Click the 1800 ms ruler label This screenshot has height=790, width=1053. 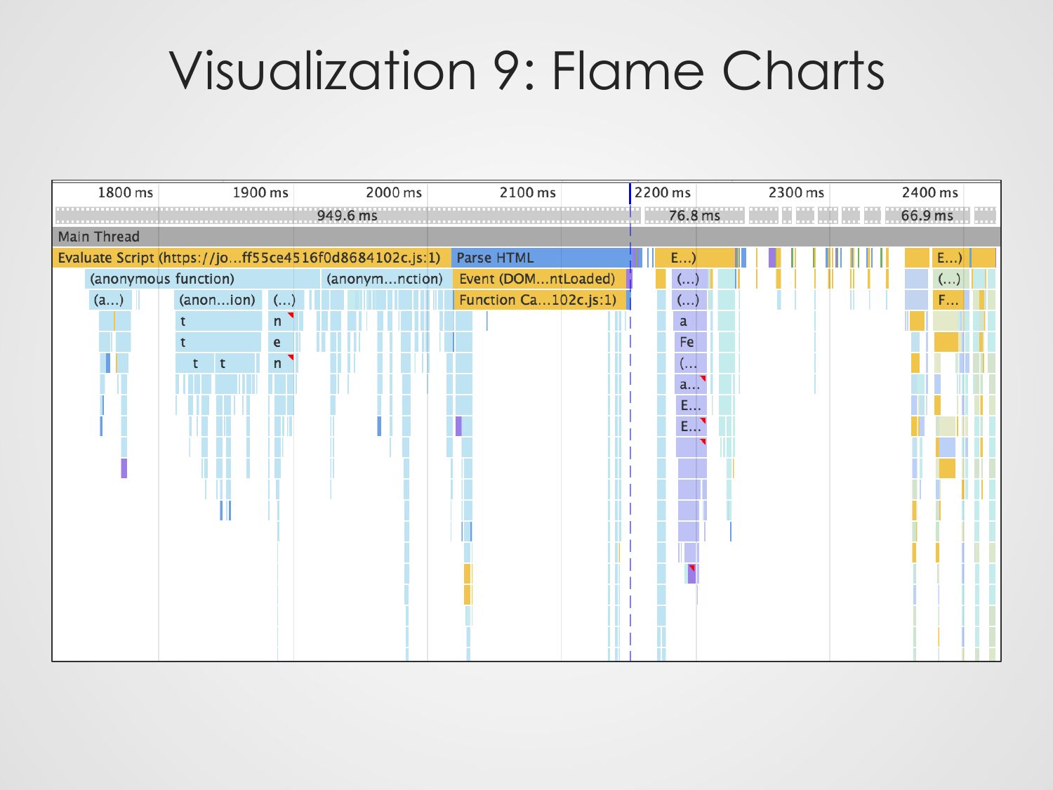pos(125,192)
